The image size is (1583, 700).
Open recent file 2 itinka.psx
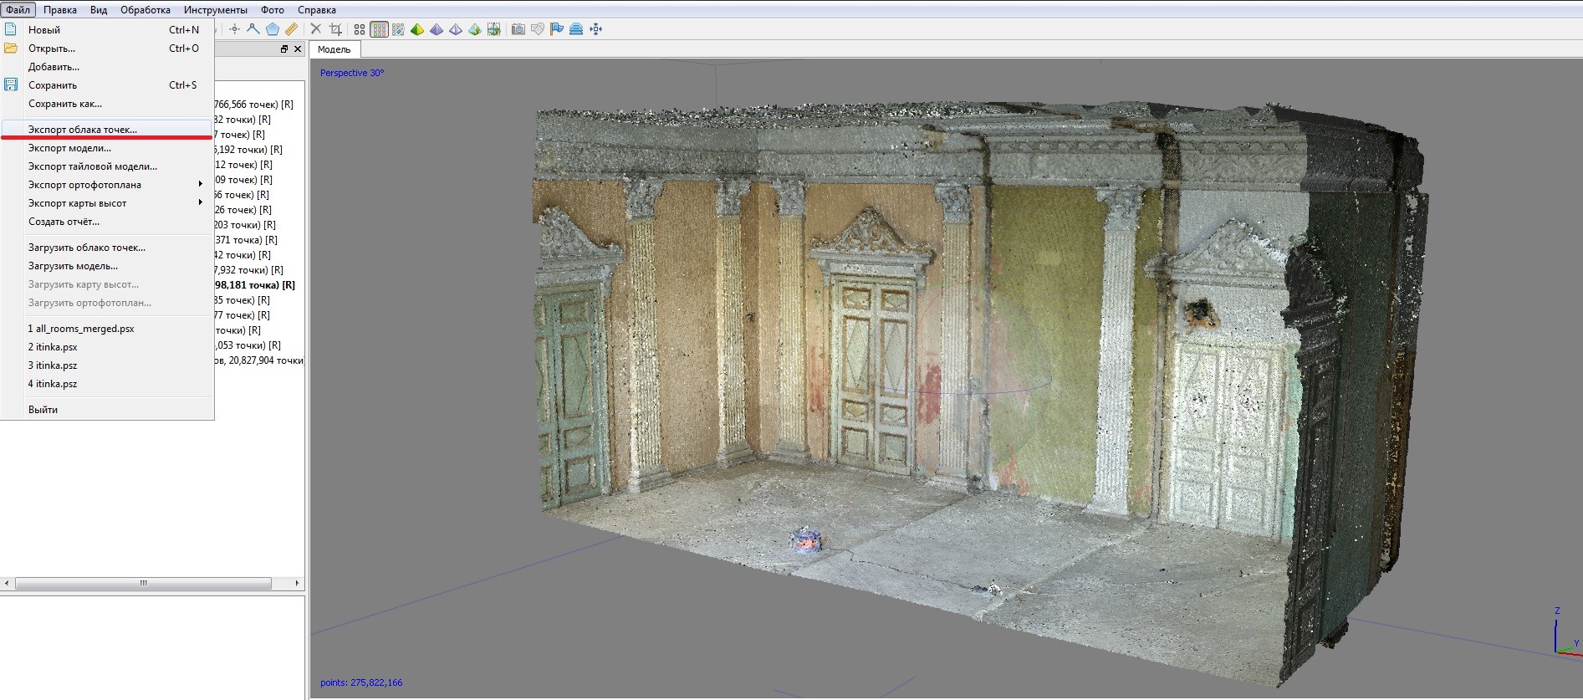pyautogui.click(x=107, y=347)
